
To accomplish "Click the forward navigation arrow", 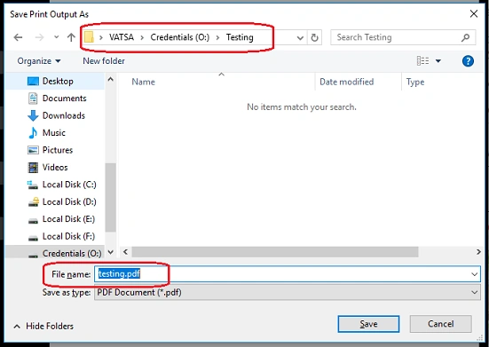I will pos(39,37).
